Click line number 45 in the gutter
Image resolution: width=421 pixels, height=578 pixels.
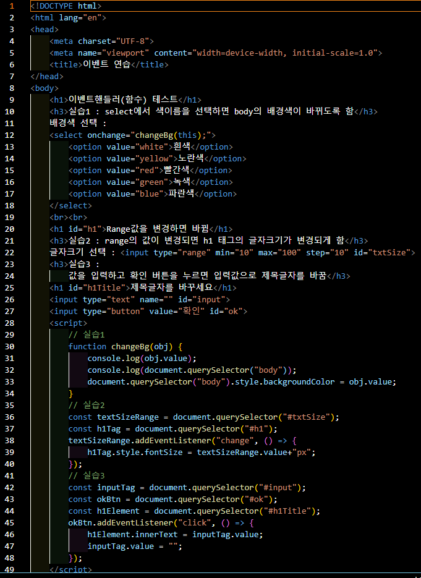(9, 523)
